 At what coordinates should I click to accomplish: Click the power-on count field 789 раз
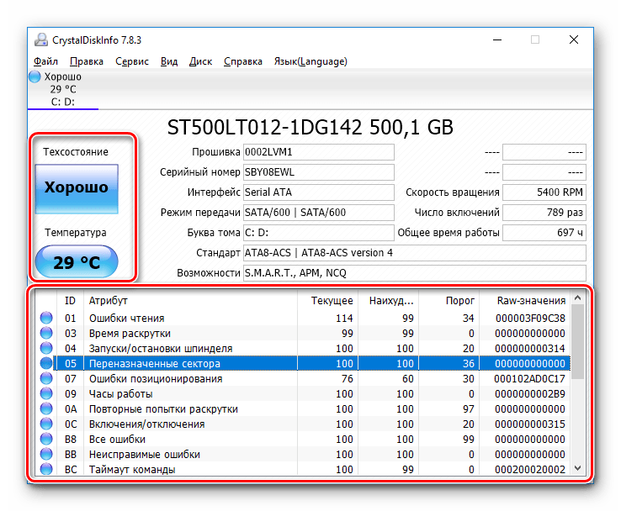(x=544, y=213)
